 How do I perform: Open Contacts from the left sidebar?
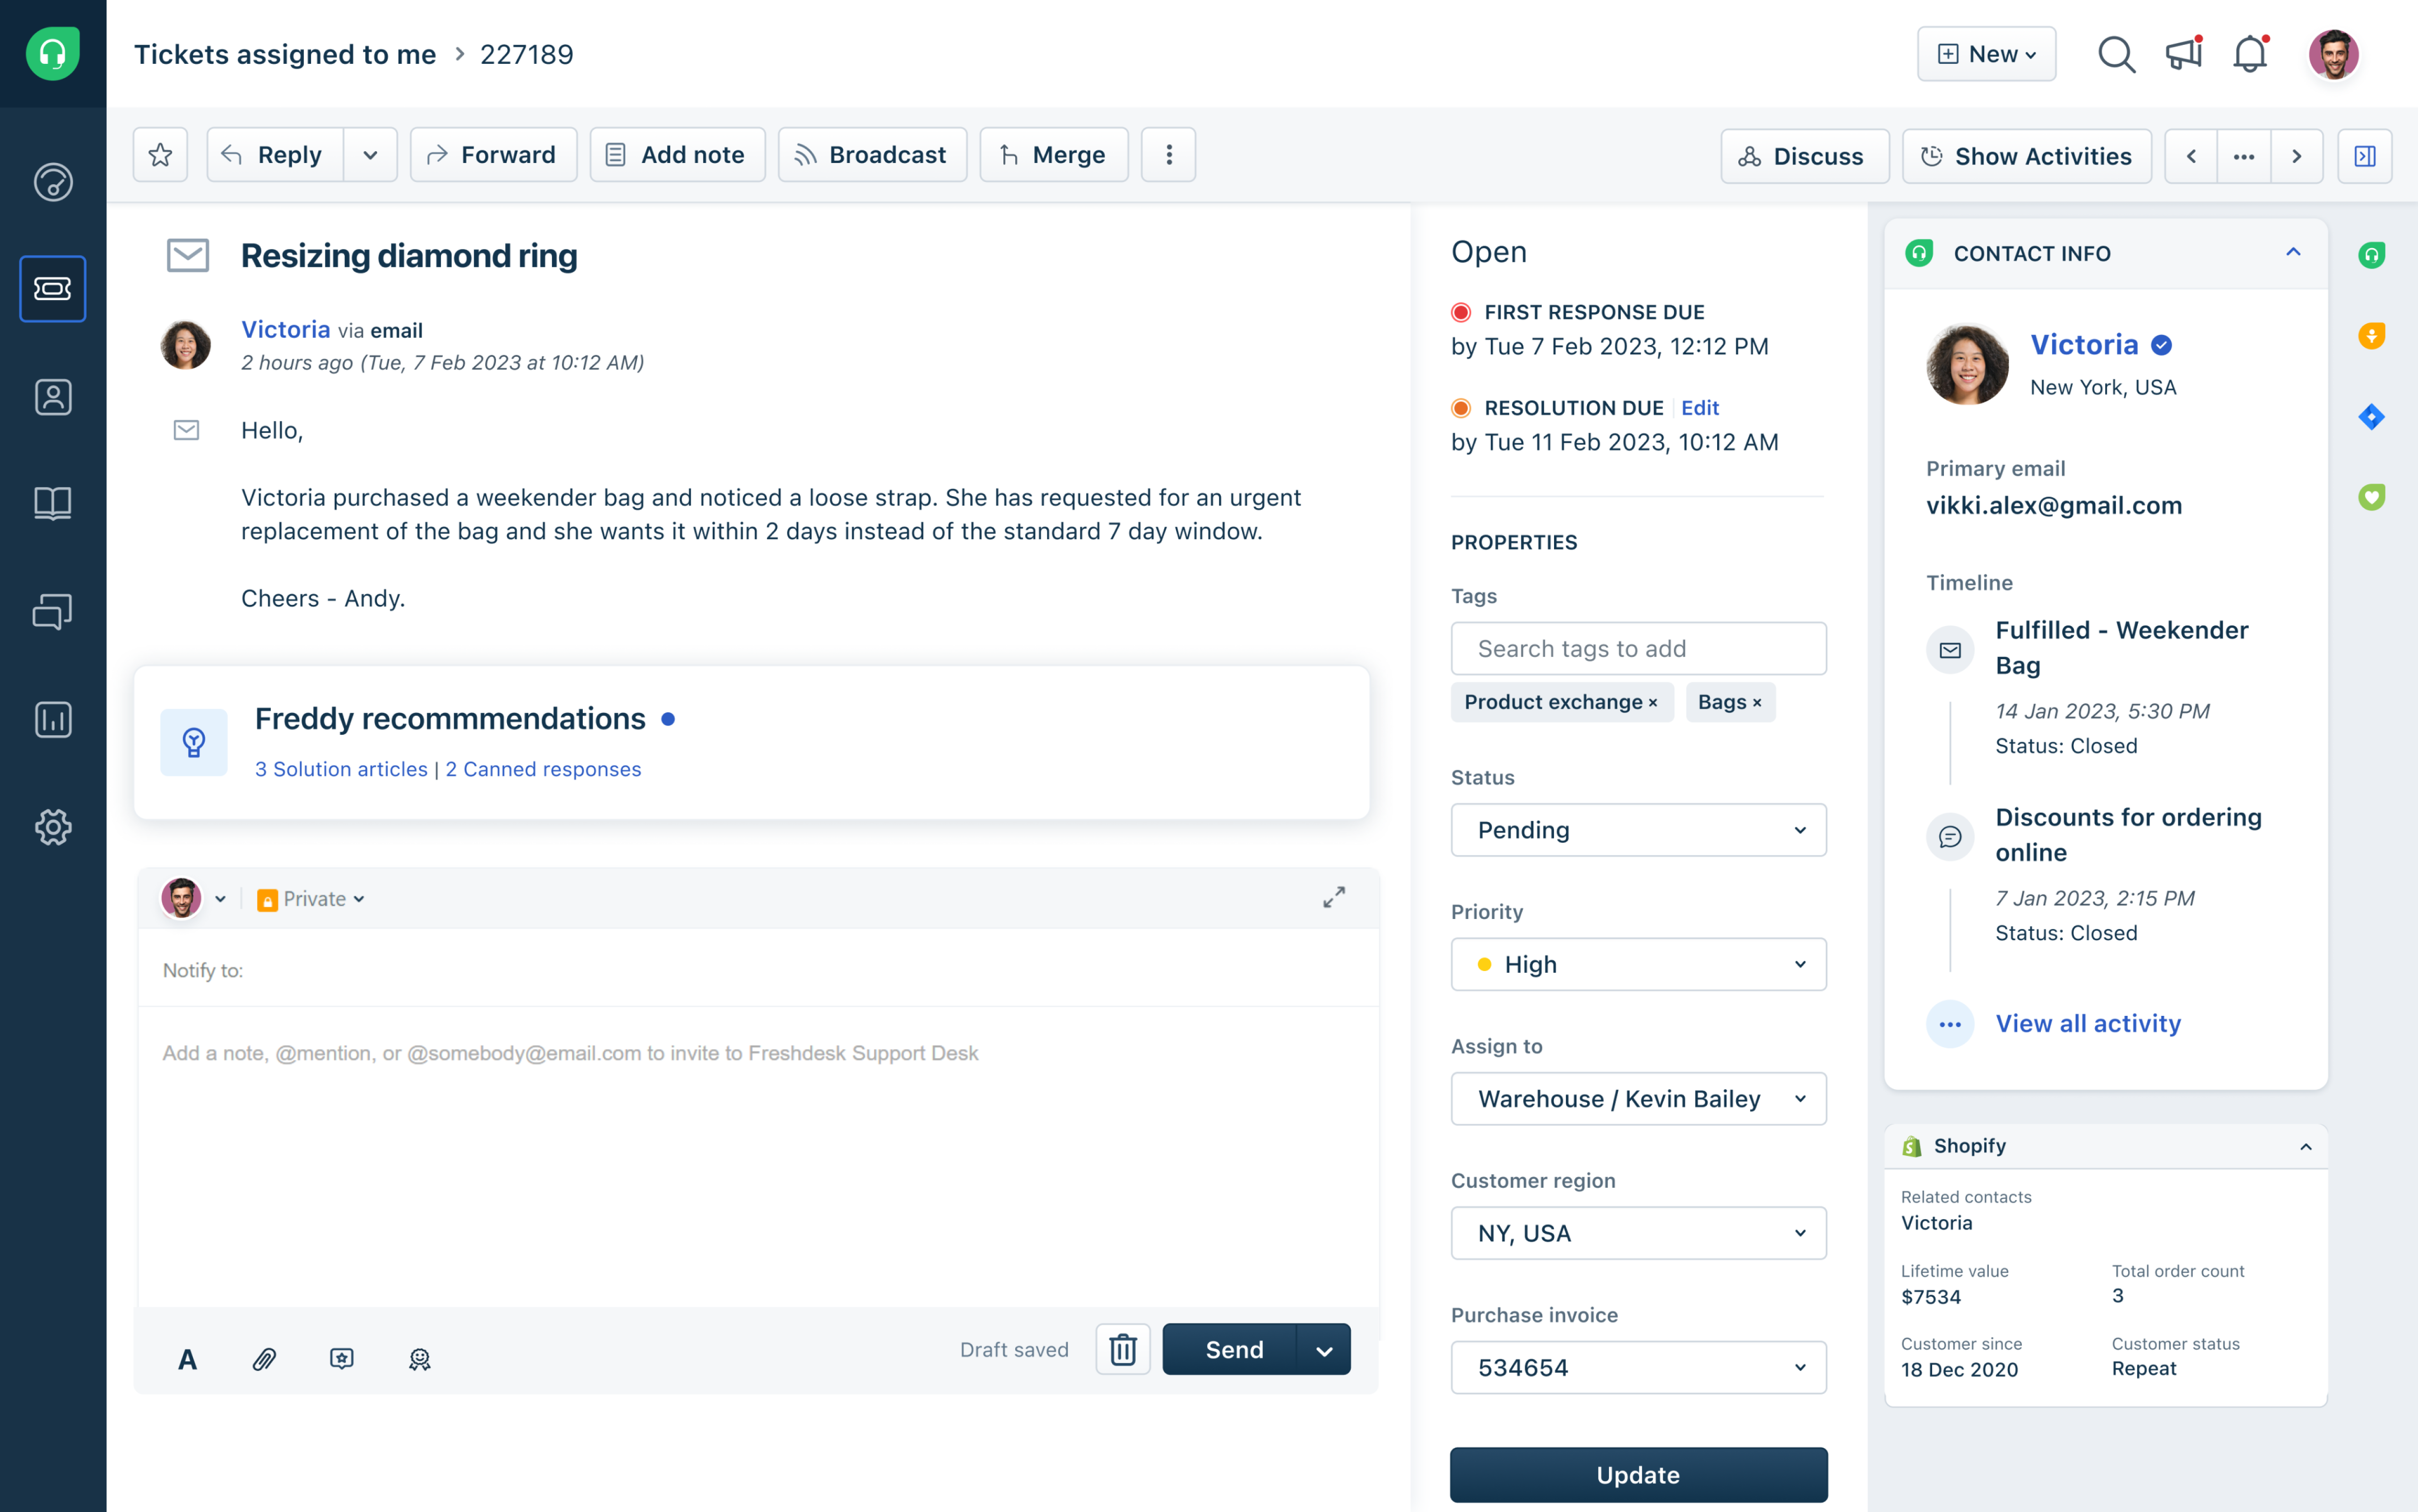pos(52,397)
